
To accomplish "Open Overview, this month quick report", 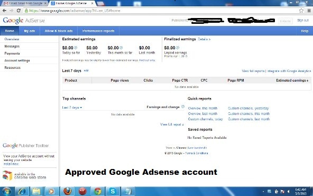I will (x=202, y=108).
